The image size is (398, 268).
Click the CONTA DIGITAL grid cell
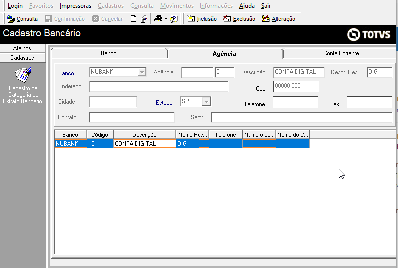click(145, 144)
